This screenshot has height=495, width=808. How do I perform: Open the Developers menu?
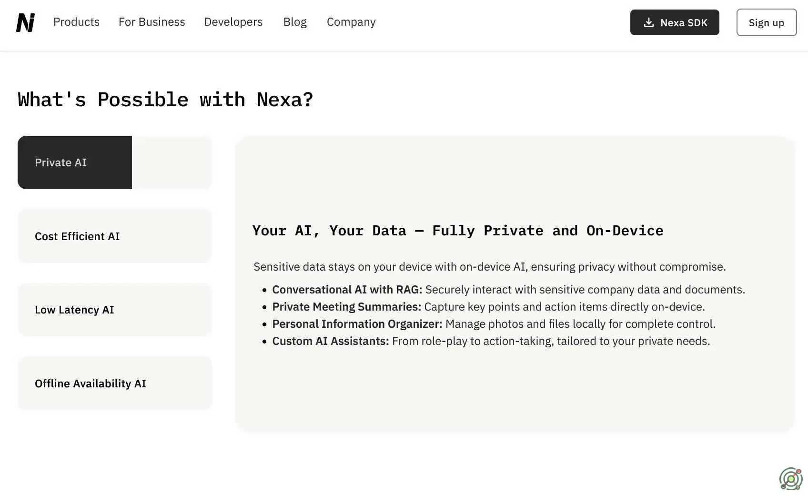point(233,22)
